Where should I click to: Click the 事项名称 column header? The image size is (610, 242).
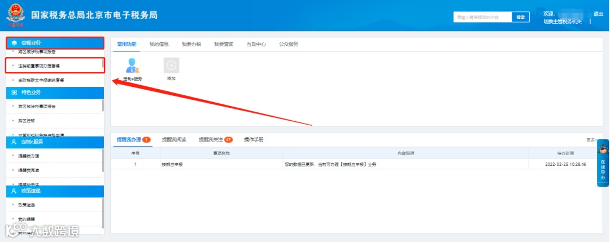click(x=221, y=153)
